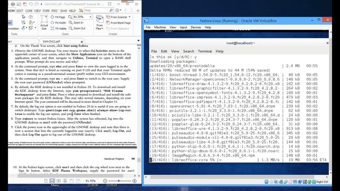340x191 pixels.
Task: Open the FORM ribbon tab
Action: 46,11
